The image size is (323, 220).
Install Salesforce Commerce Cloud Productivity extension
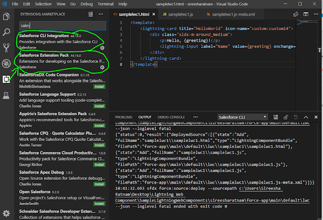coord(99,165)
